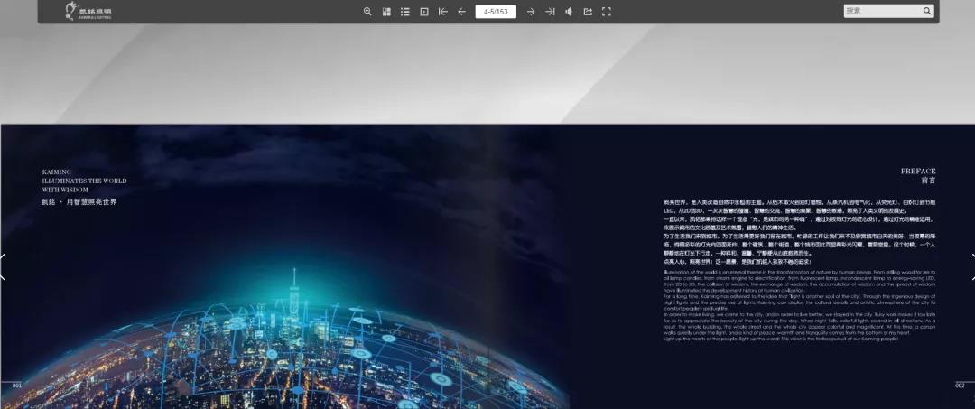Image resolution: width=975 pixels, height=409 pixels.
Task: Click the Kaiming Lighting logo
Action: [x=88, y=12]
